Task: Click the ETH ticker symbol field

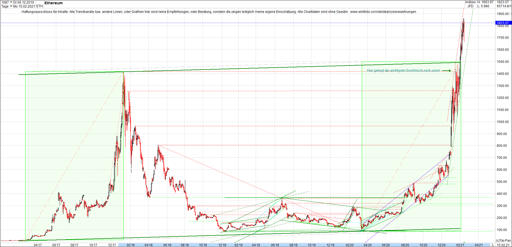Action: (39, 6)
